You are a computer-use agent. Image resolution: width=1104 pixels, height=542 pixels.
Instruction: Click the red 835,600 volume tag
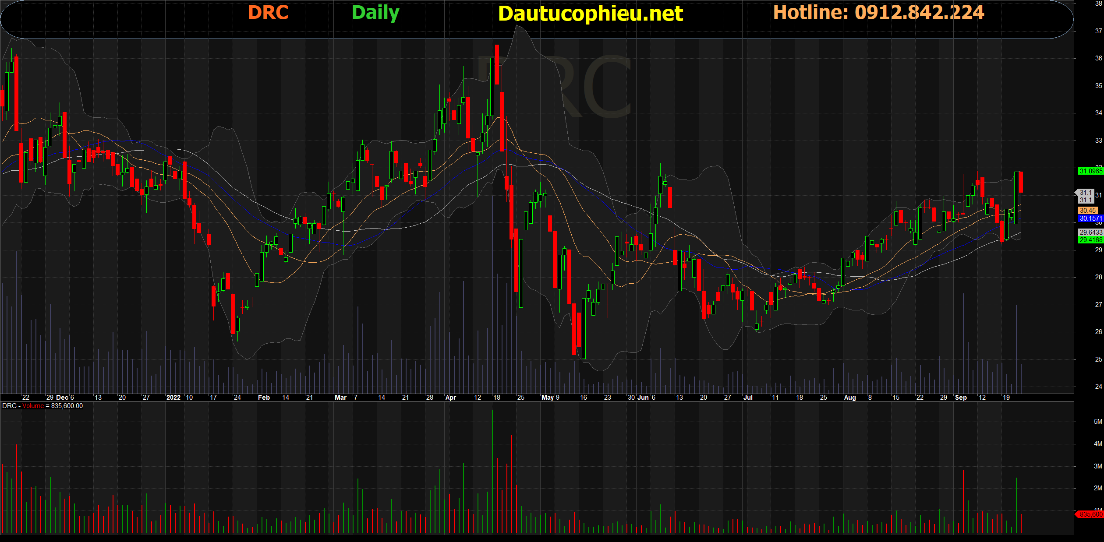(1090, 514)
